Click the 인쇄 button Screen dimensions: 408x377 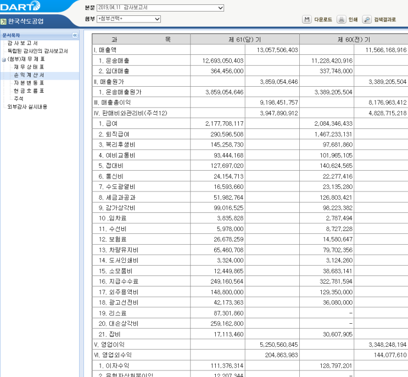point(353,20)
